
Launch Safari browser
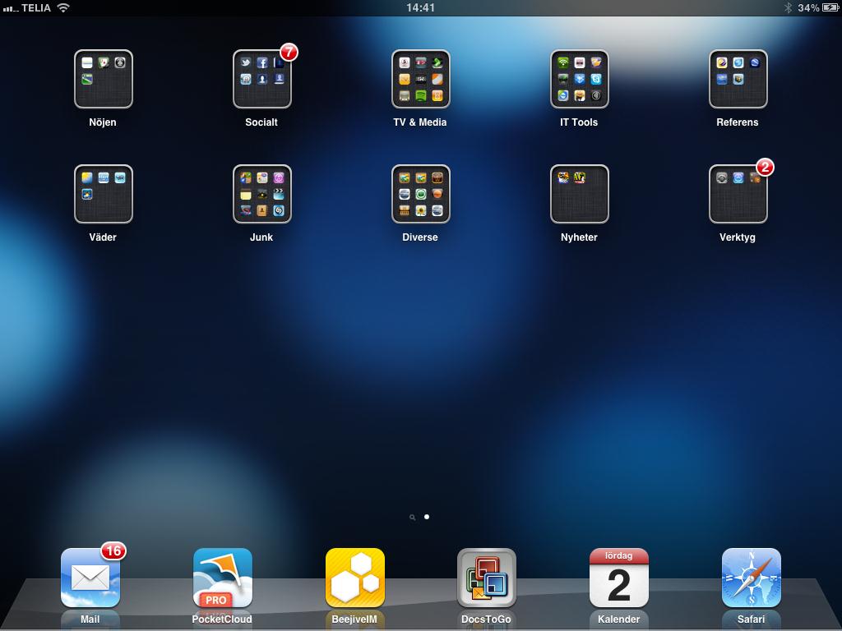pyautogui.click(x=751, y=578)
